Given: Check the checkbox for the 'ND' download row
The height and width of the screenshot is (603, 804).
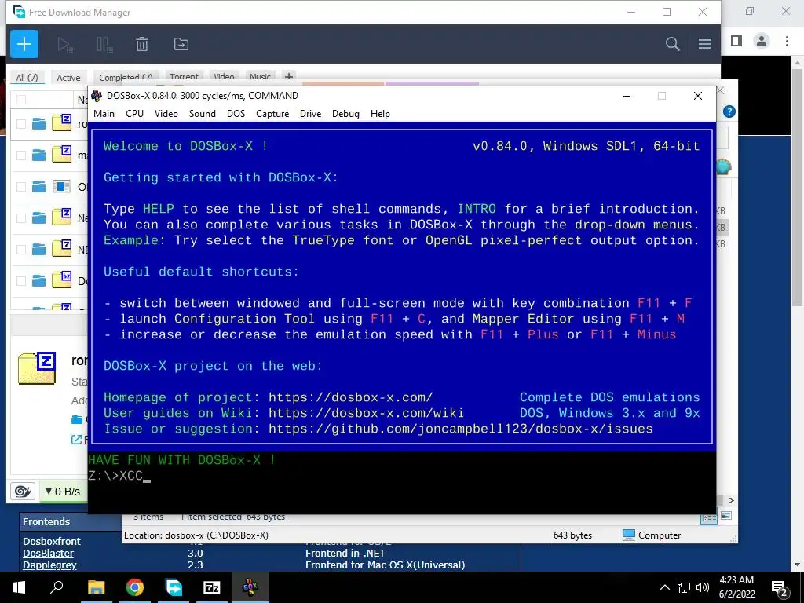Looking at the screenshot, I should click(21, 249).
